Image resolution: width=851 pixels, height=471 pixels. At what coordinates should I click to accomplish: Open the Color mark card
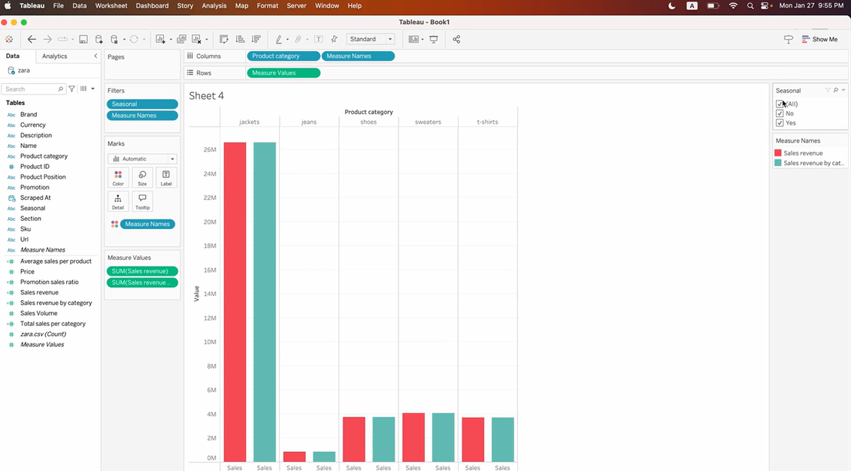[x=118, y=178]
